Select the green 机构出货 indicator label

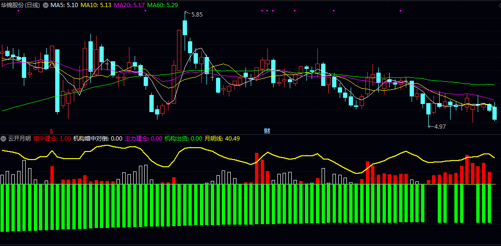point(183,139)
